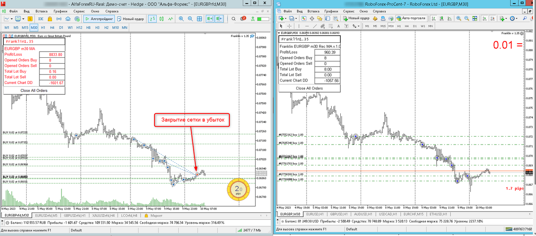
Task: Select crosshair tool in RoboForex drawing toolbar
Action: click(x=289, y=26)
